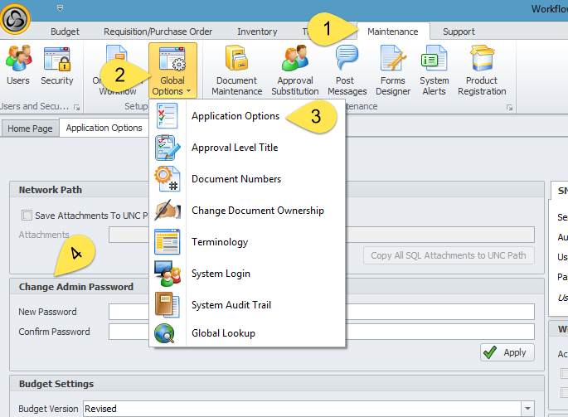Open System Alerts
The image size is (568, 417).
pyautogui.click(x=434, y=70)
